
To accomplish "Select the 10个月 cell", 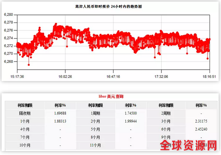I will click(25, 145).
